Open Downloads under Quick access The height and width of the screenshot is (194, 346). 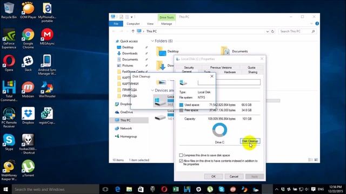click(x=130, y=53)
